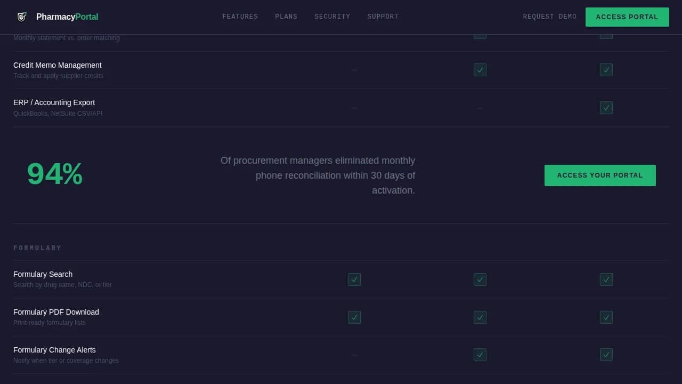Image resolution: width=682 pixels, height=384 pixels.
Task: Click the Formulary Search checkmark, first plan column
Action: (354, 279)
